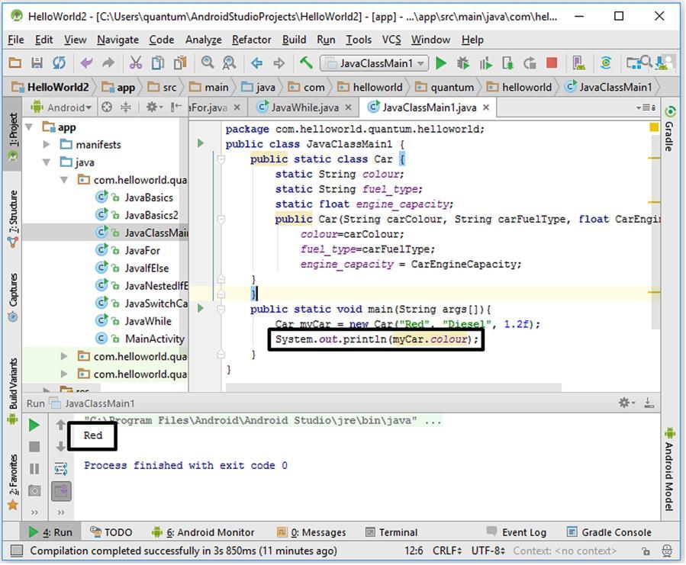Open the Android project view dropdown
686x565 pixels.
pyautogui.click(x=61, y=108)
